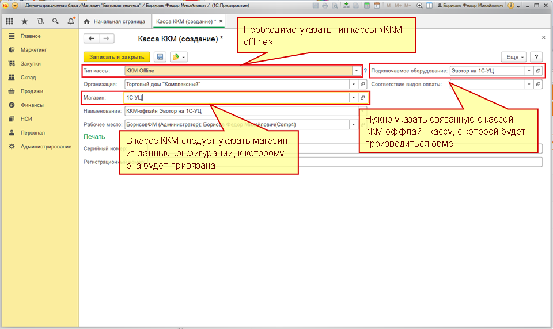
Task: Click the M+ memory button in title bar
Action: (398, 6)
